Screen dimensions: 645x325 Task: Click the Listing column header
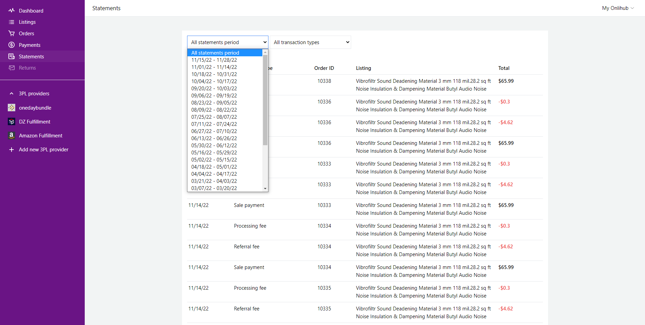tap(363, 68)
